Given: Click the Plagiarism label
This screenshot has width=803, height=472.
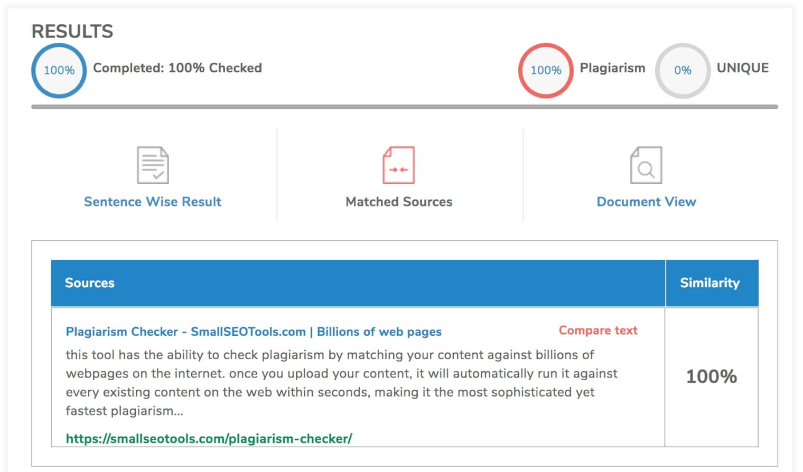Looking at the screenshot, I should [x=612, y=68].
